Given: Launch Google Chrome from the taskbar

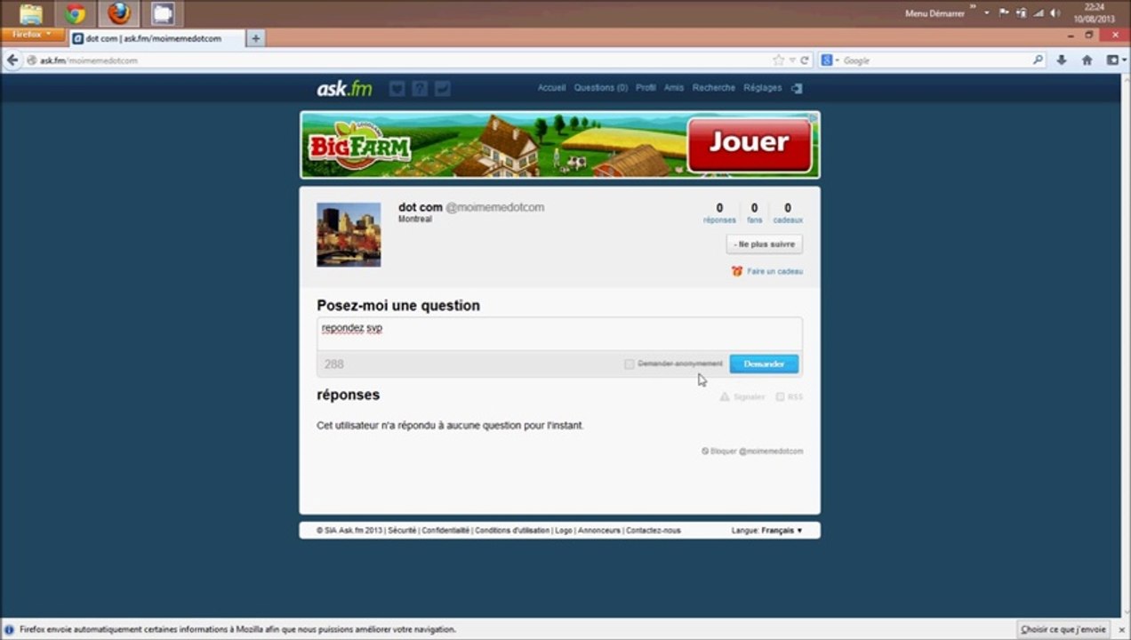Looking at the screenshot, I should [75, 13].
